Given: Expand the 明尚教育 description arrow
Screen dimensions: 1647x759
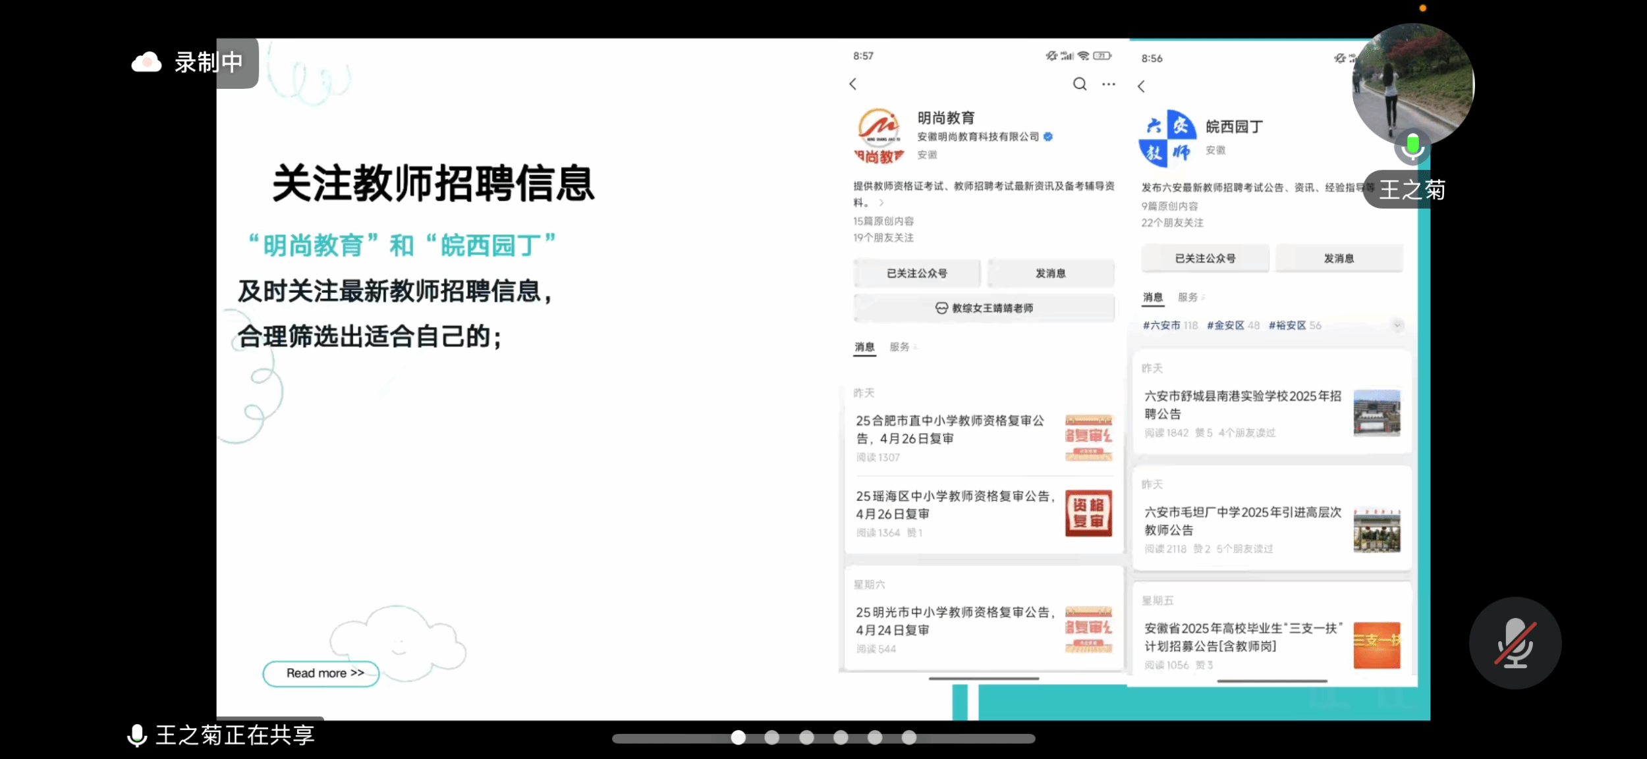Looking at the screenshot, I should tap(881, 203).
